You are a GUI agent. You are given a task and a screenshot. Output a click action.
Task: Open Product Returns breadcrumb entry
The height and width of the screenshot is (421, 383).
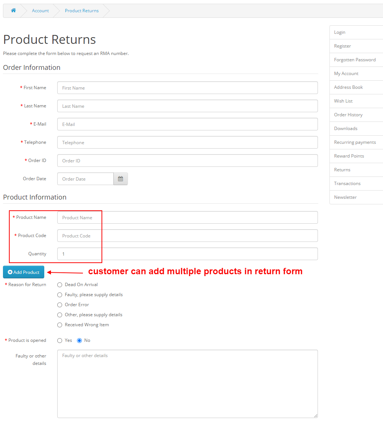tap(81, 10)
